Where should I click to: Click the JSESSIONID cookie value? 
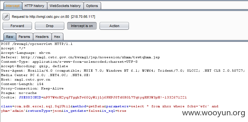(115, 97)
